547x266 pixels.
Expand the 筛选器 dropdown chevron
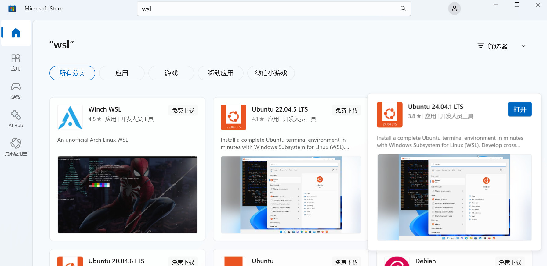point(524,46)
